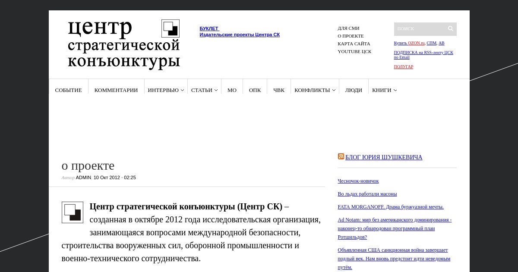Expand the ИНТЕРВЬЮ menu chevron
Screen dimensions: 518x272
tap(182, 90)
